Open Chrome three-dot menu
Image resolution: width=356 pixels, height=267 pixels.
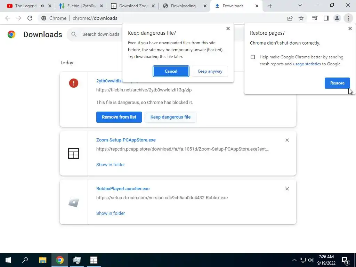pos(348,18)
